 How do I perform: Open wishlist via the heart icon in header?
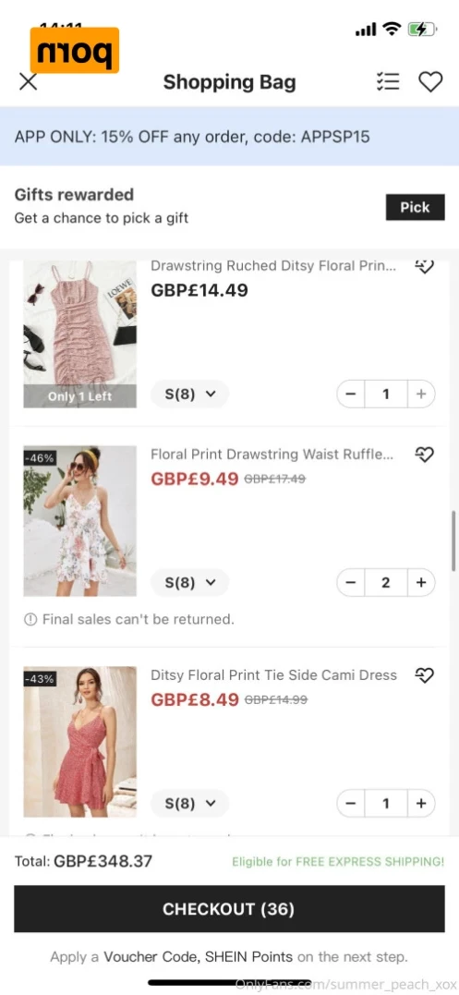430,82
